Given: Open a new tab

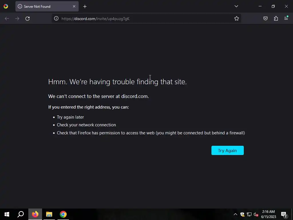Looking at the screenshot, I should (x=85, y=7).
